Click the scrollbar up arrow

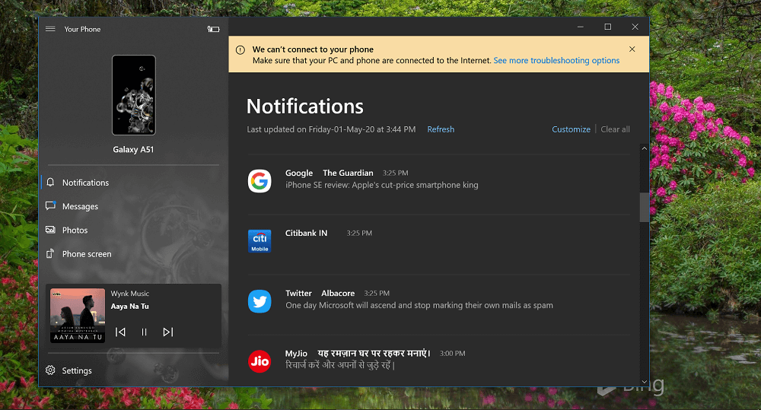pyautogui.click(x=645, y=148)
